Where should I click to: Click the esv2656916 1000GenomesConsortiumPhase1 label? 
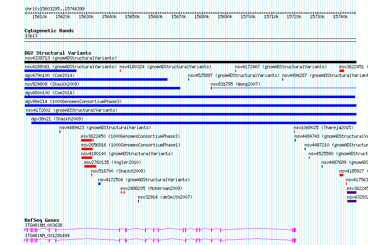(x=131, y=145)
